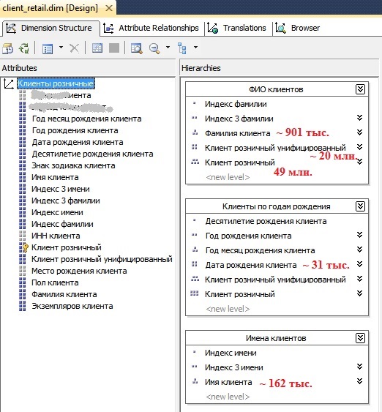
Task: Click the ФИО клиентов hierarchy title
Action: pyautogui.click(x=276, y=89)
